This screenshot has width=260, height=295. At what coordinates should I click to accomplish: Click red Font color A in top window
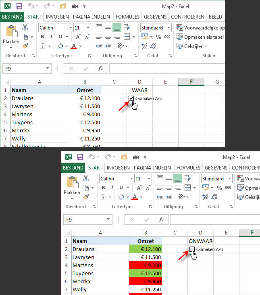point(74,46)
